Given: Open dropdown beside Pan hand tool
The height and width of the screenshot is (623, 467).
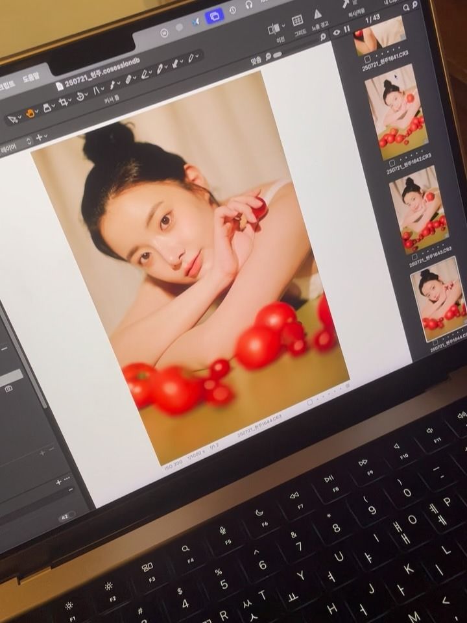Looking at the screenshot, I should tap(37, 112).
